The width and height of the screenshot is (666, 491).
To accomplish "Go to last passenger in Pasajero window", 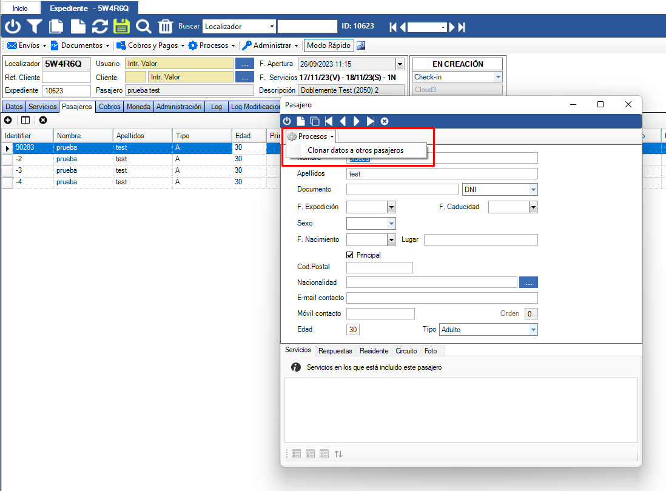I will [x=371, y=121].
